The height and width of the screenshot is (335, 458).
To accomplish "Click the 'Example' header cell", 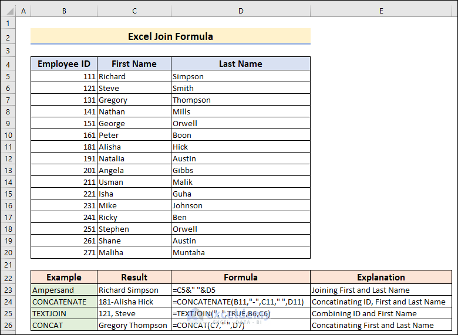I will [x=64, y=277].
